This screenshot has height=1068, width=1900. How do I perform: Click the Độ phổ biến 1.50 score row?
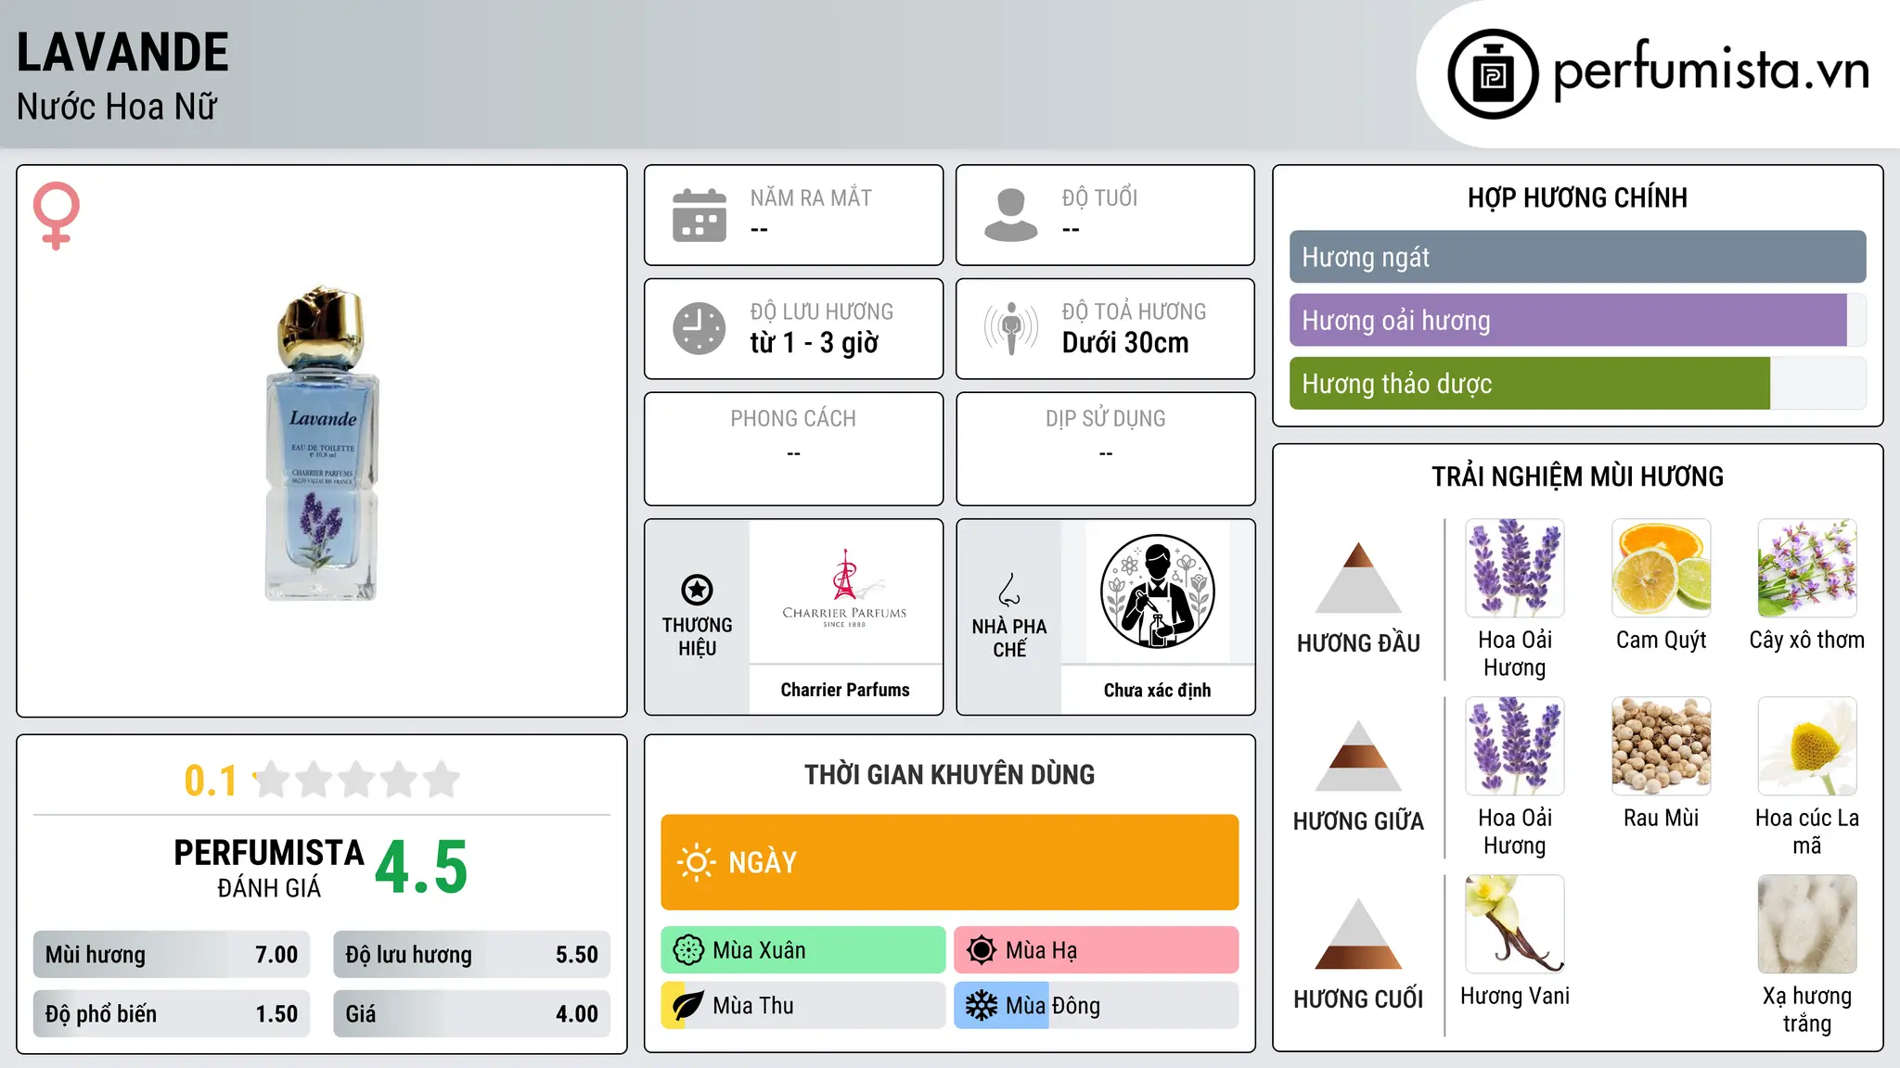point(172,1014)
